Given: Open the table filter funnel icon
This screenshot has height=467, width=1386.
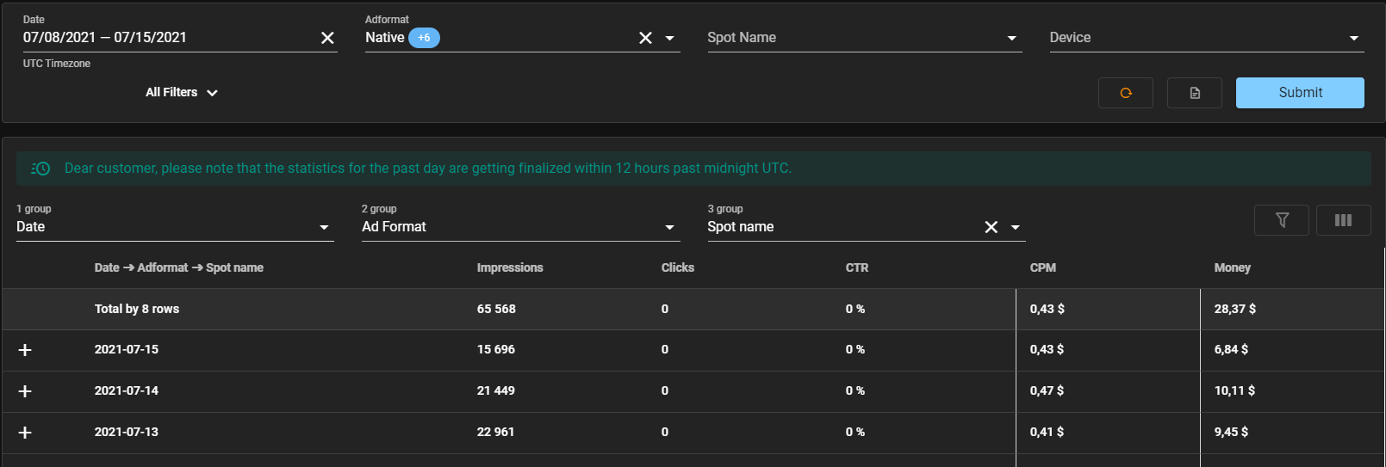Looking at the screenshot, I should click(1281, 220).
